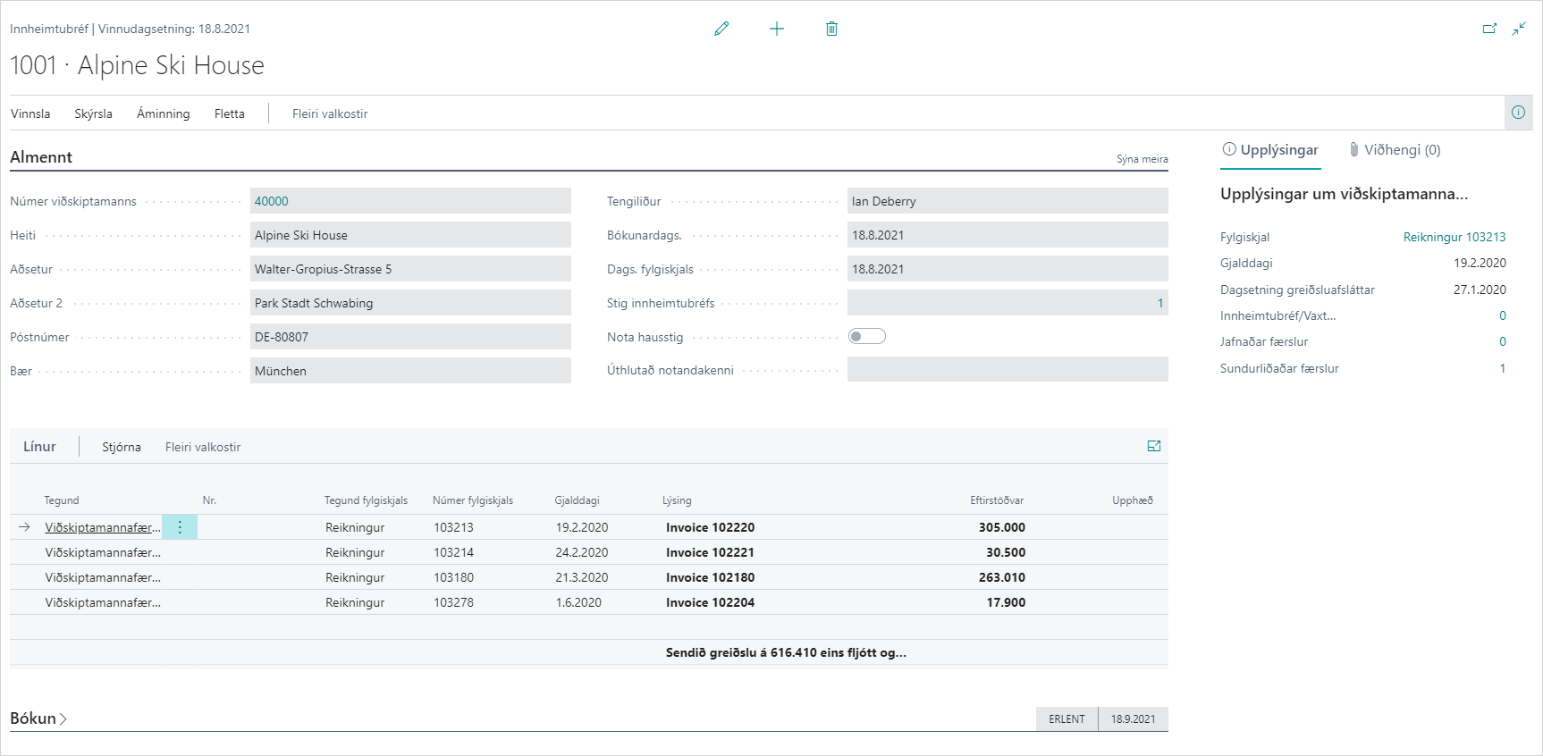Screen dimensions: 1543x756
Task: Click Sýna meira to show more fields
Action: click(x=1142, y=159)
